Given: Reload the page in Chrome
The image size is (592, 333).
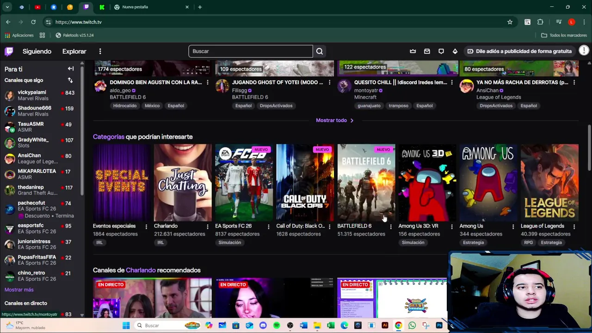Looking at the screenshot, I should pos(33,22).
